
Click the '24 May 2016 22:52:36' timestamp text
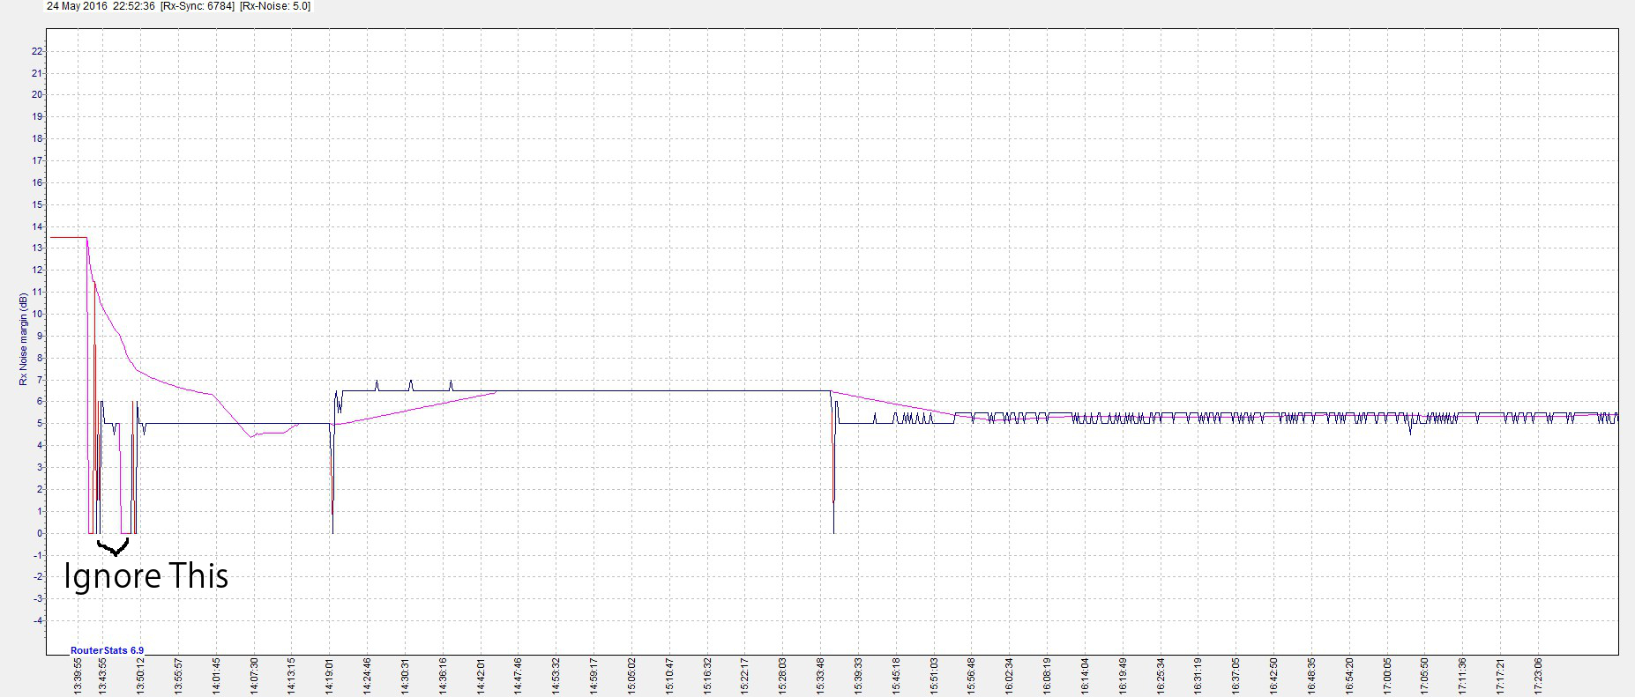[101, 6]
